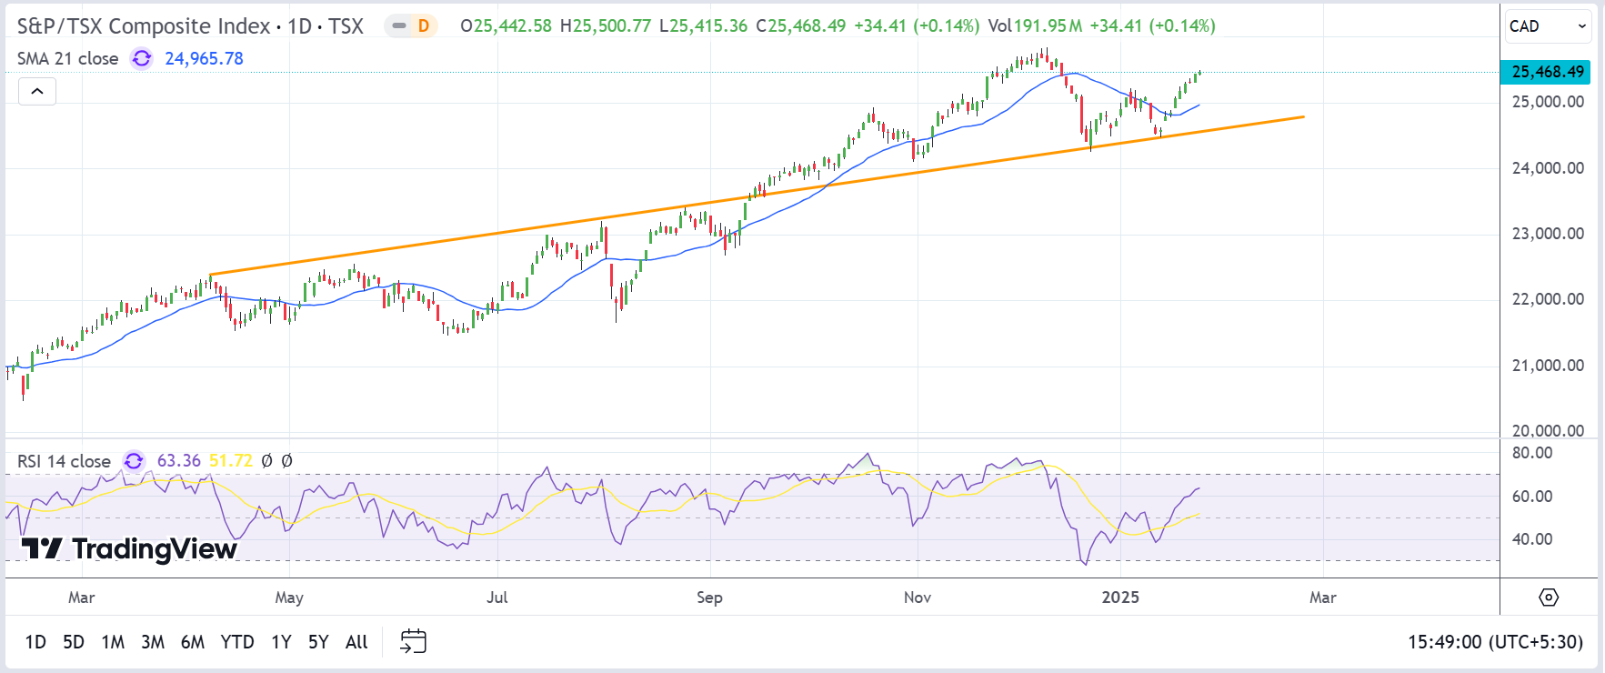Click the 40.00 RSI axis label
Screen dimensions: 1605x673
click(1532, 539)
